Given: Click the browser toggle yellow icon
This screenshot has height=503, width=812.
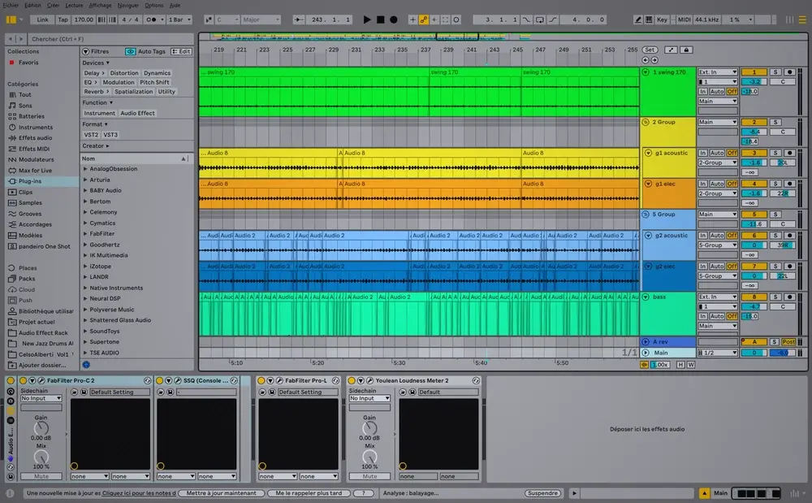Looking at the screenshot, I should click(x=11, y=20).
